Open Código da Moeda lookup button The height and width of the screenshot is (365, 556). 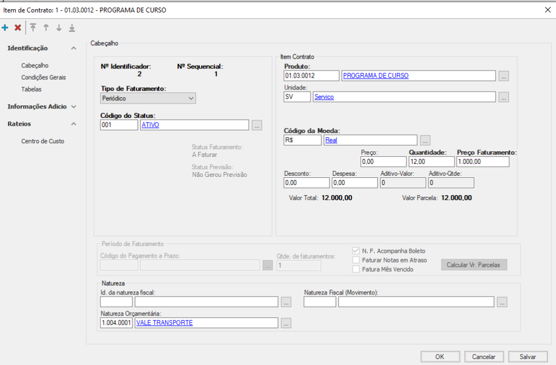point(425,140)
